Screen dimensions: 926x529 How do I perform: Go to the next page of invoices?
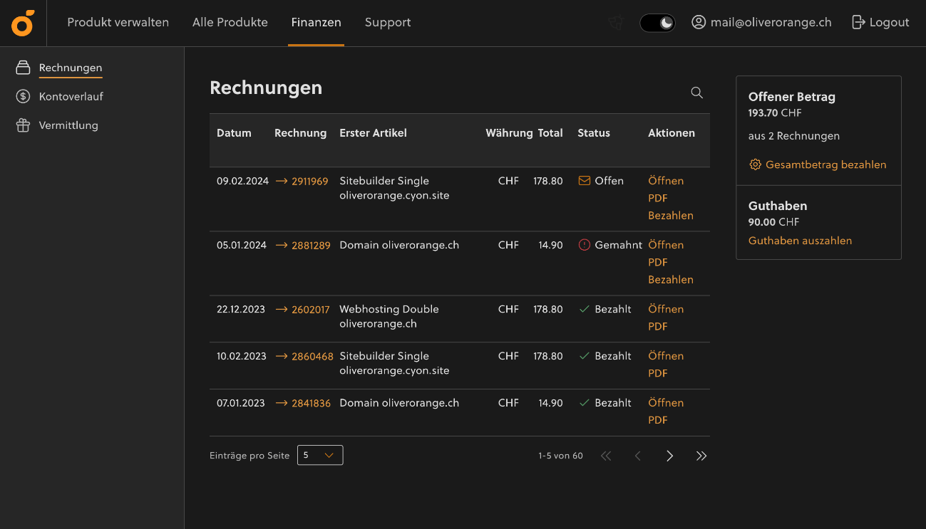[x=669, y=456]
